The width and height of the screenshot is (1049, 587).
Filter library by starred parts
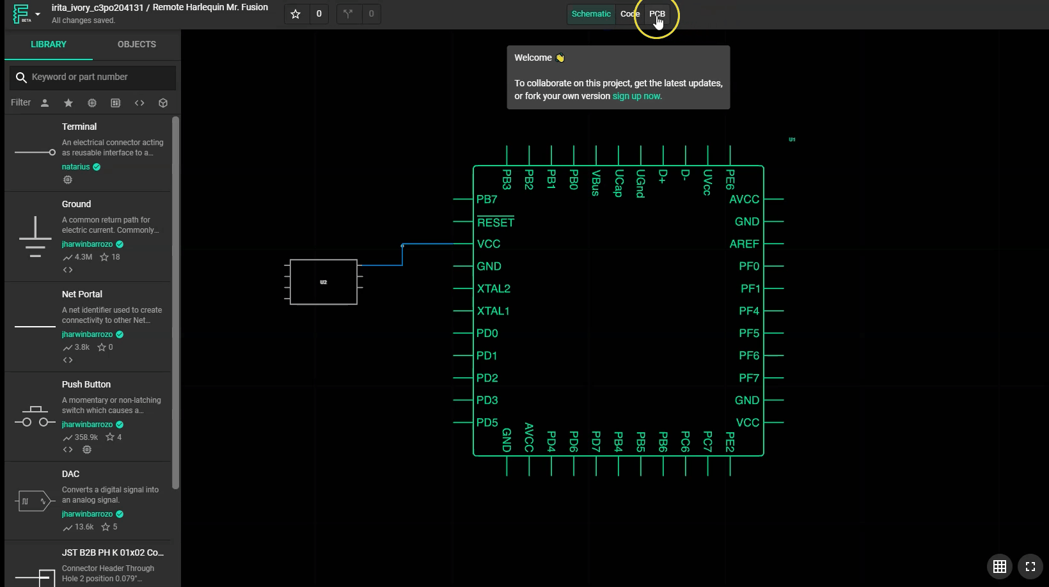coord(68,103)
